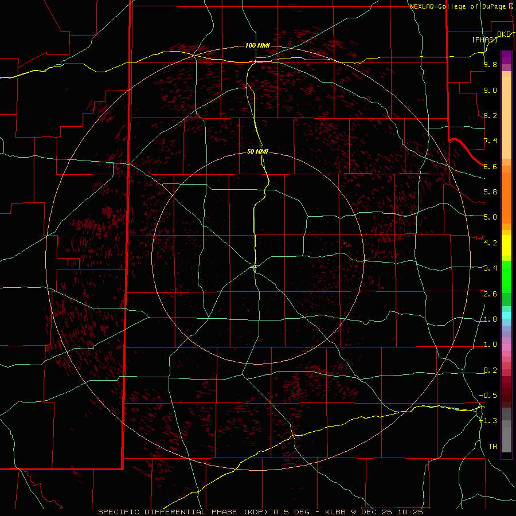Click the 1.0 scale label

490,345
